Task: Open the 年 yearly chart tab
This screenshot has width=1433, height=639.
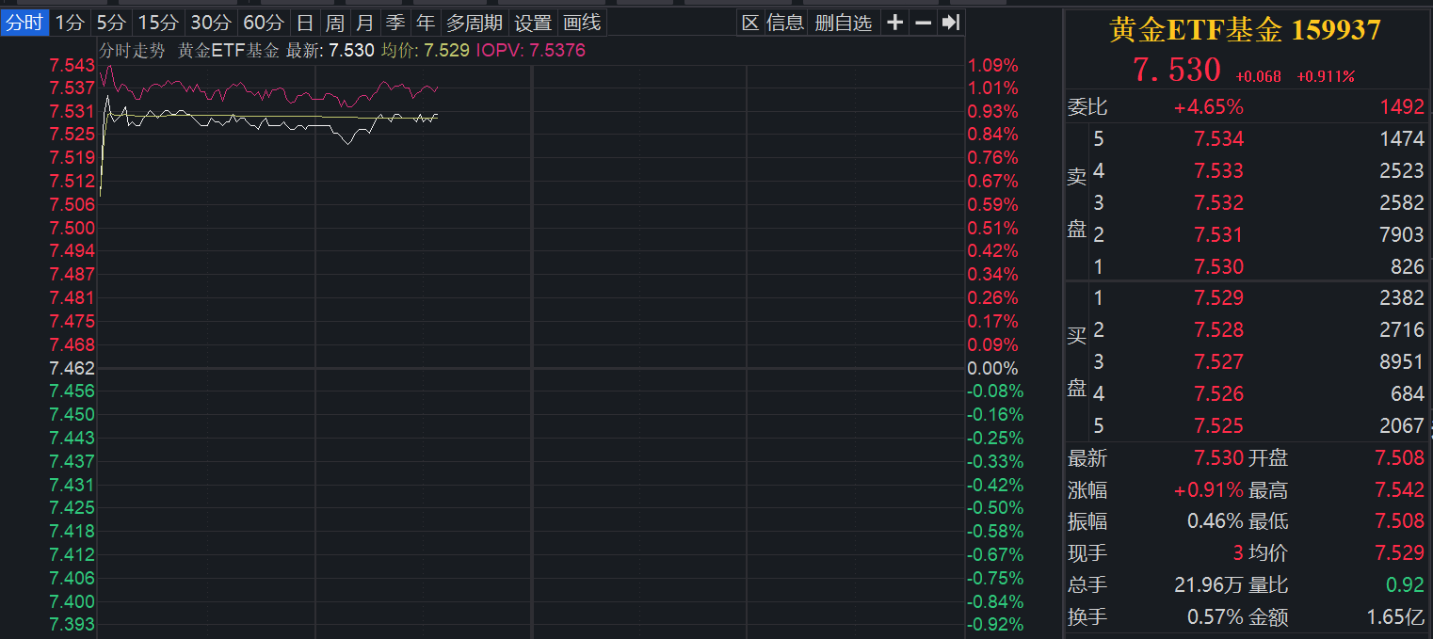Action: click(425, 23)
